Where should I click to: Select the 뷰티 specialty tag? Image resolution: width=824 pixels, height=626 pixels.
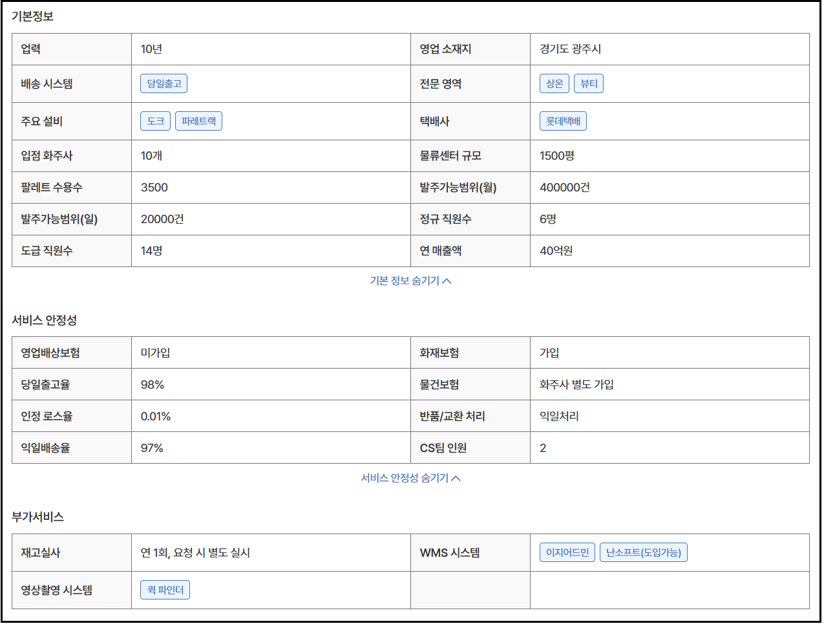click(x=589, y=83)
